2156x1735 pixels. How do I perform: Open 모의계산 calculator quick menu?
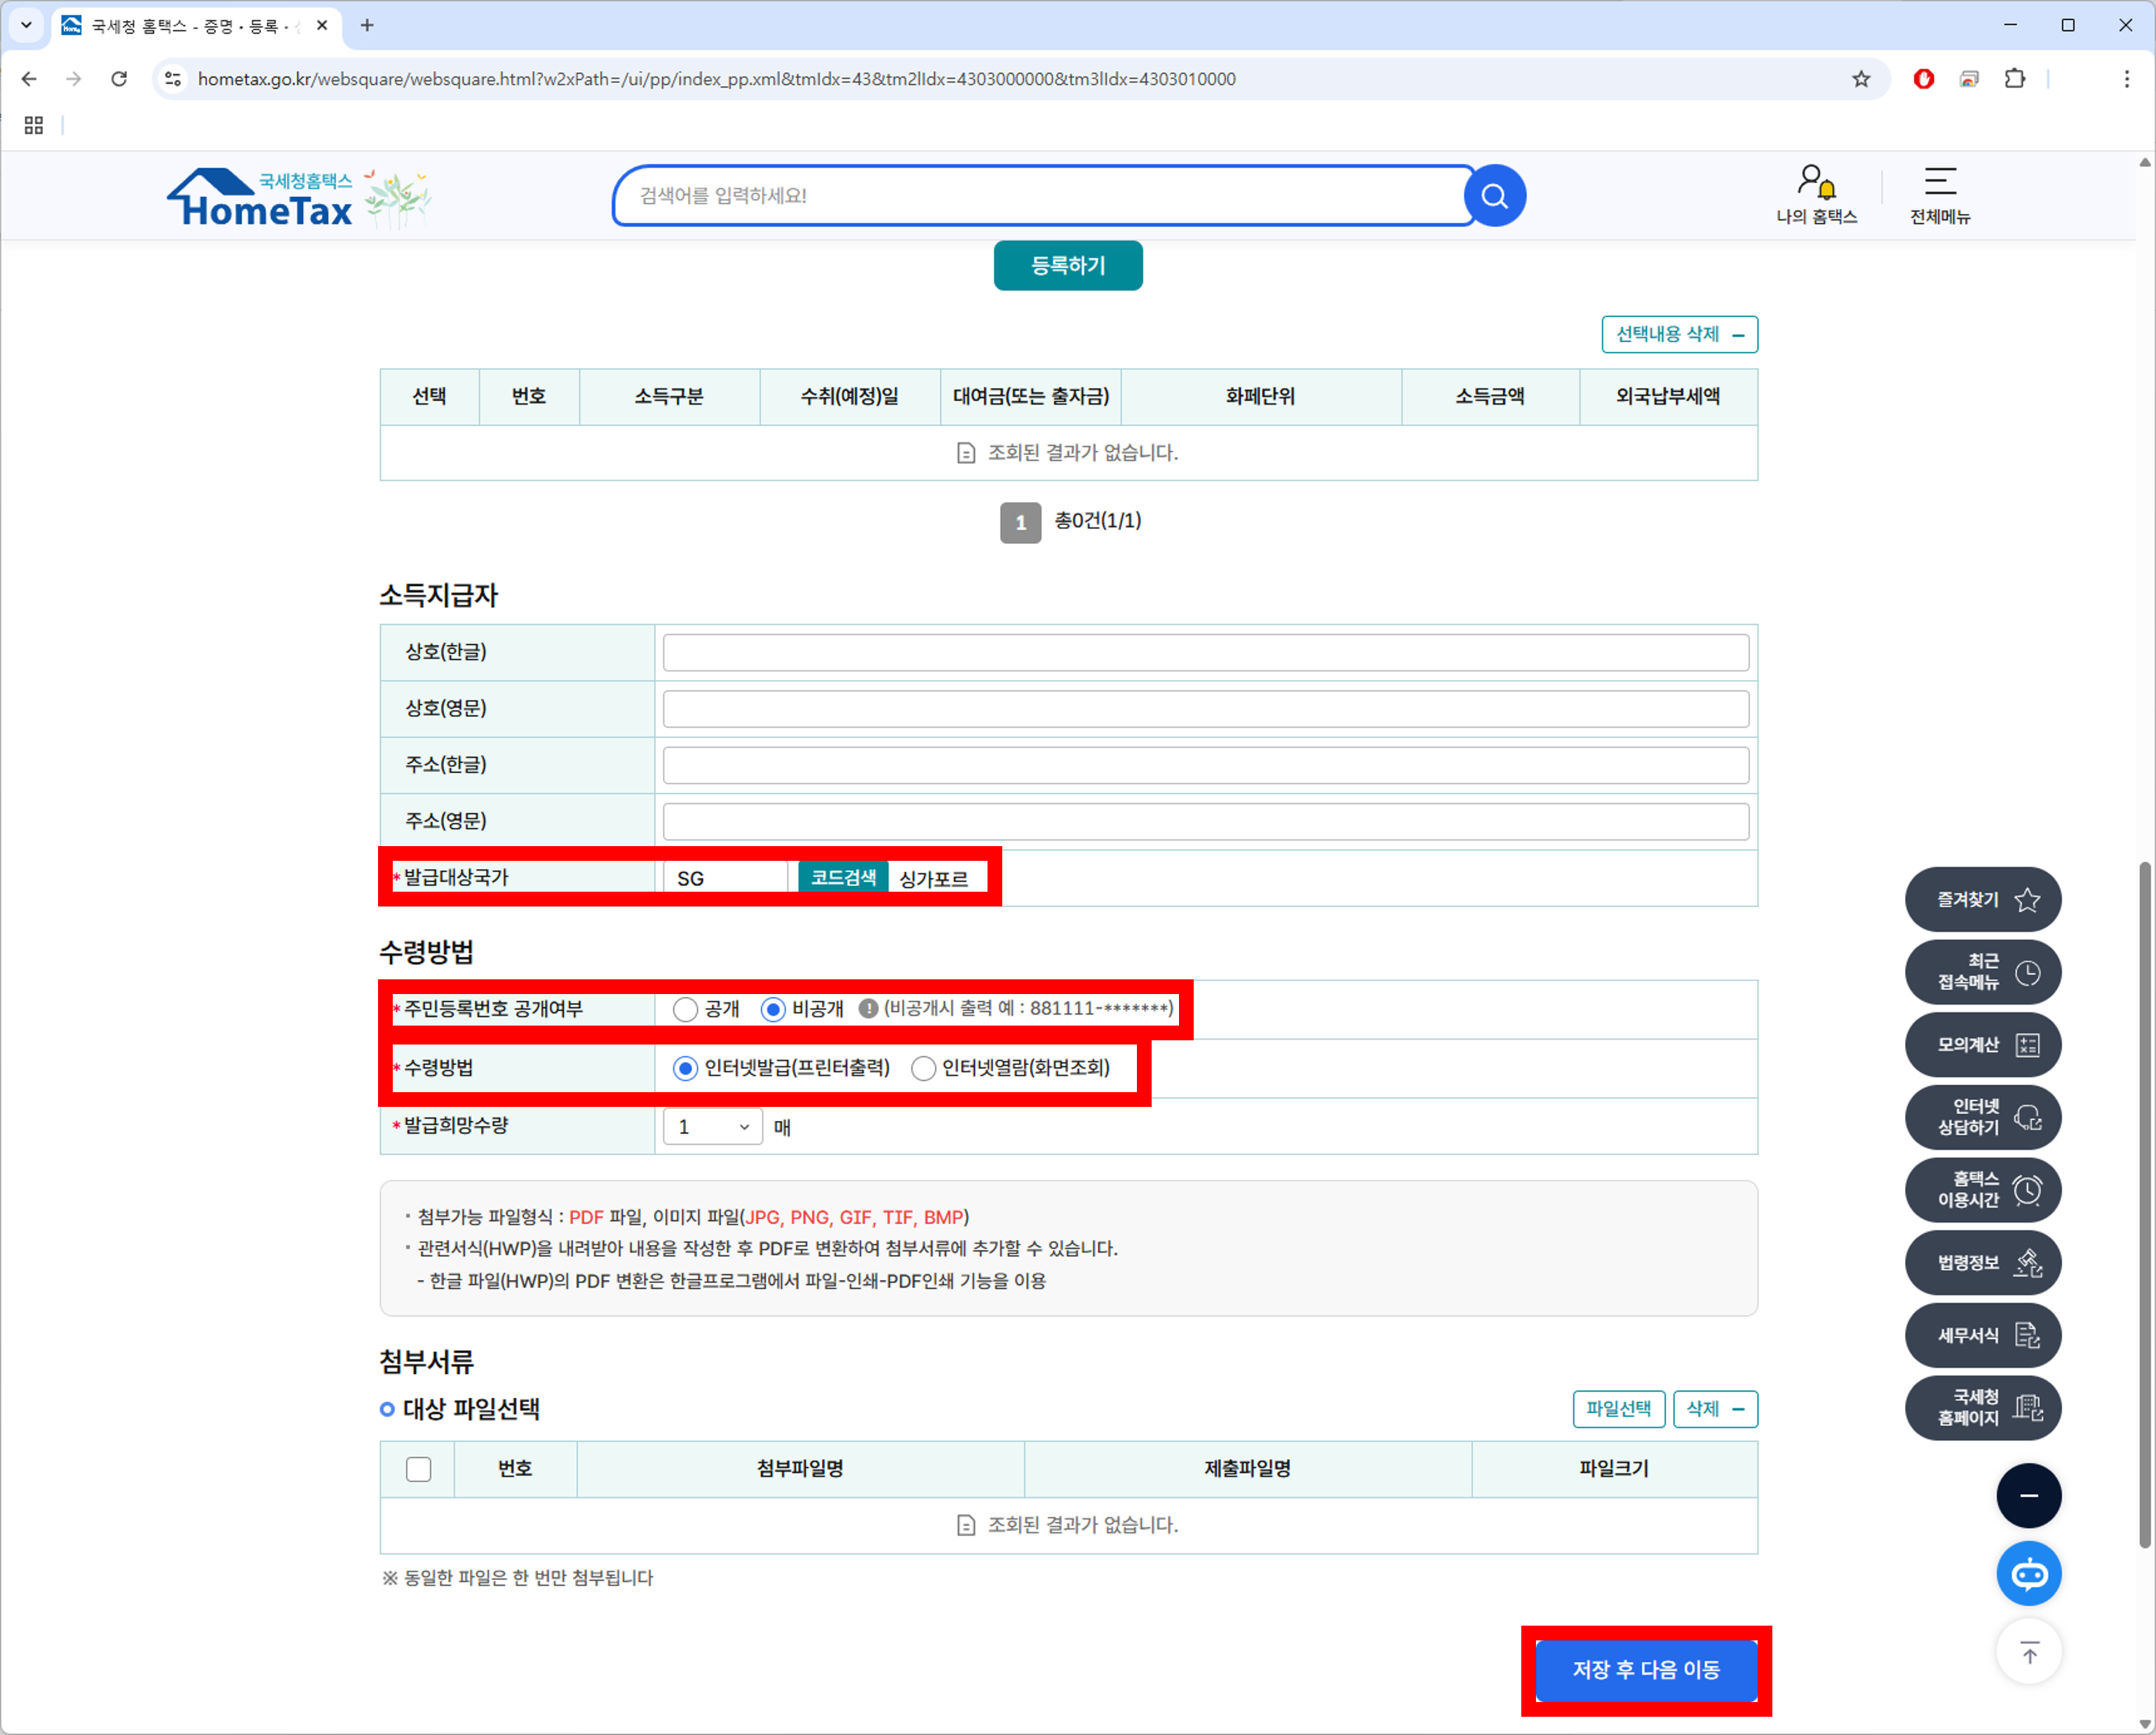point(1982,1045)
